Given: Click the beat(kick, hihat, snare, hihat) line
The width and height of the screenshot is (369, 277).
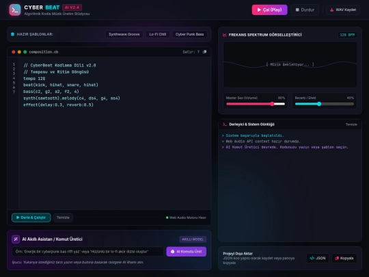Looking at the screenshot, I should click(61, 85).
